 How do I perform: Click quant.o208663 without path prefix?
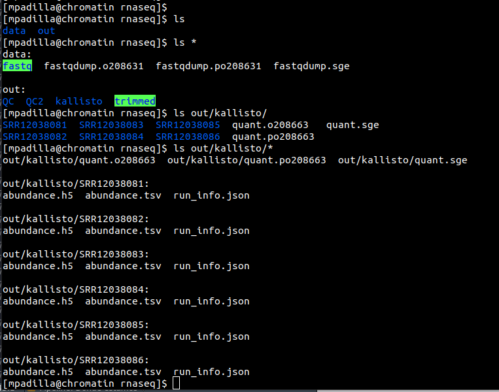(270, 125)
